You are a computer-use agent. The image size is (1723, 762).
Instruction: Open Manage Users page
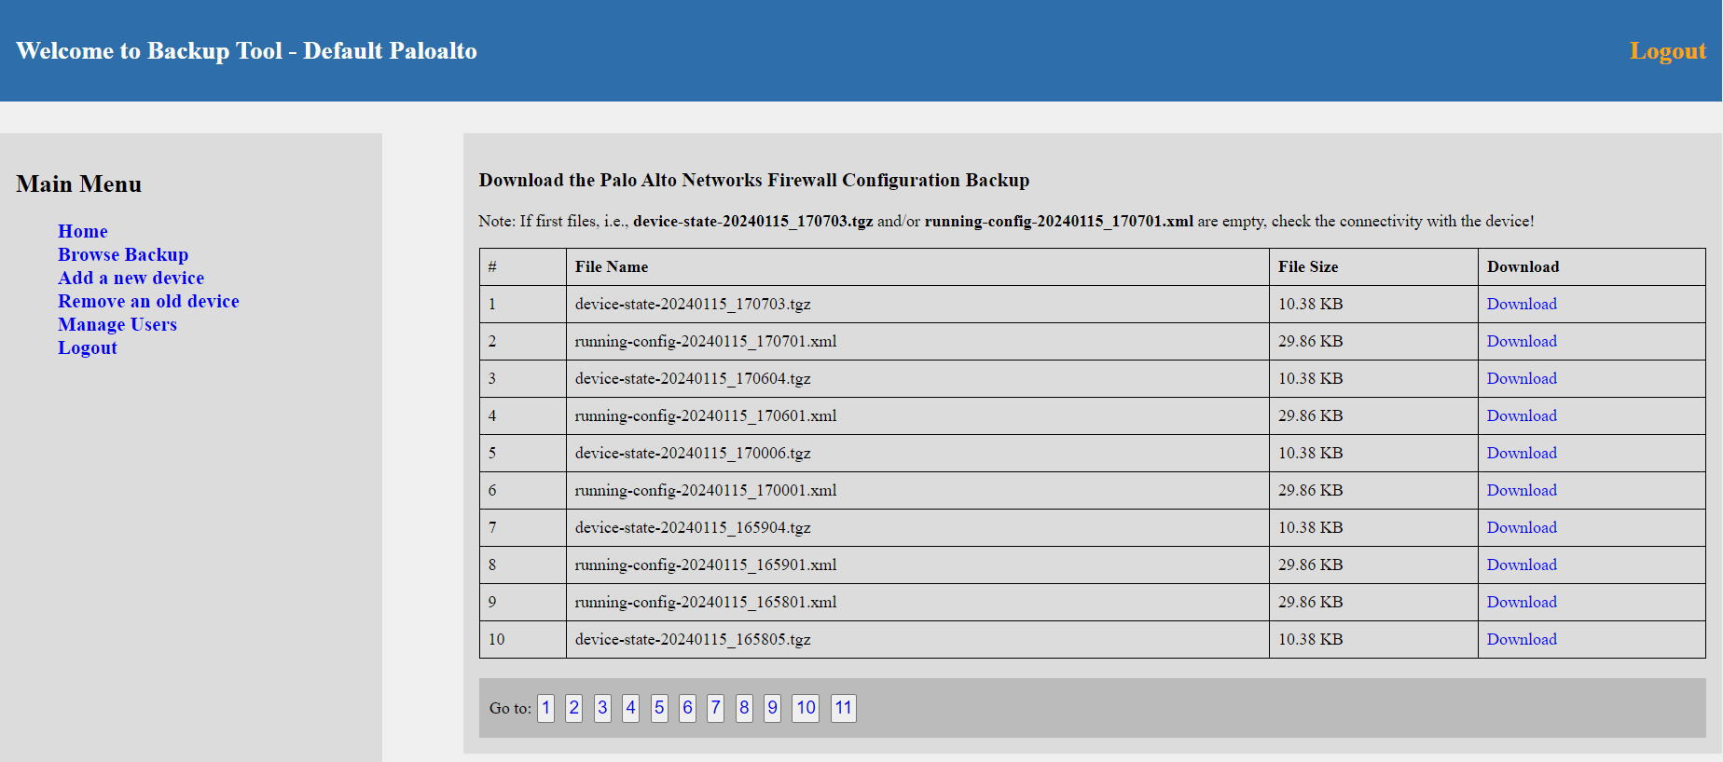coord(117,324)
